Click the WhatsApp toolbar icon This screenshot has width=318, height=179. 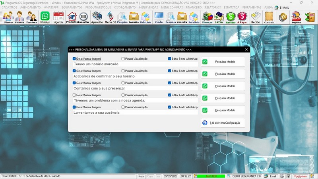point(45,17)
